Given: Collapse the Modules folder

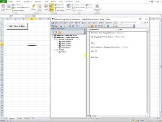Looking at the screenshot, I should (55, 50).
